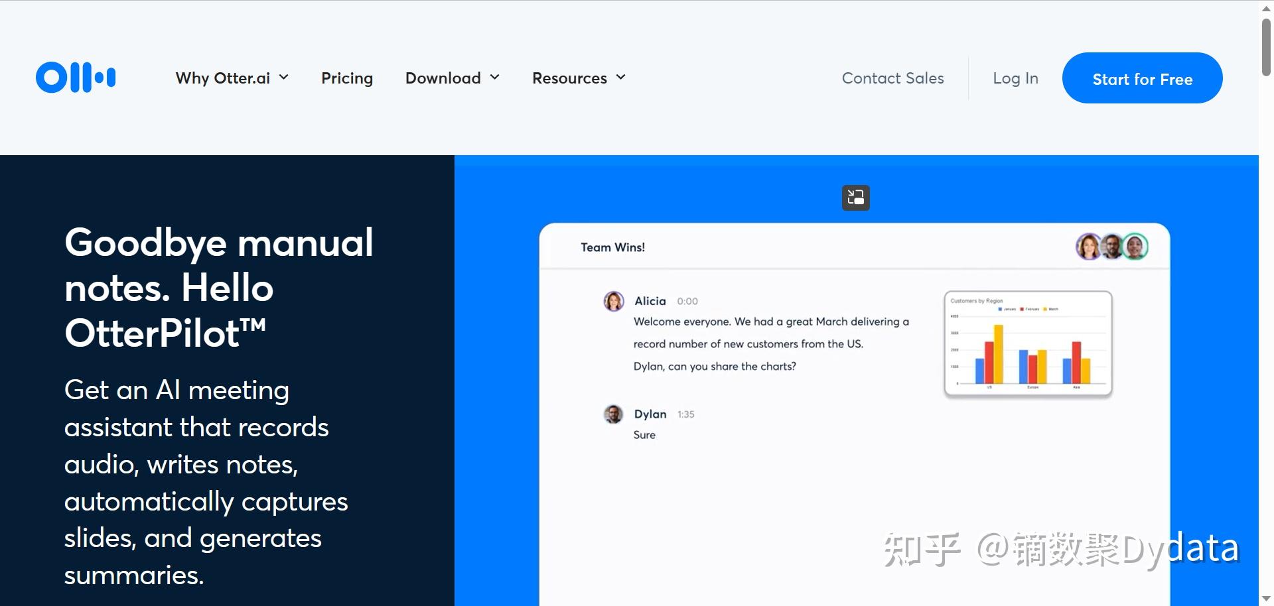Click Alicia's avatar beside her transcript entry

614,301
